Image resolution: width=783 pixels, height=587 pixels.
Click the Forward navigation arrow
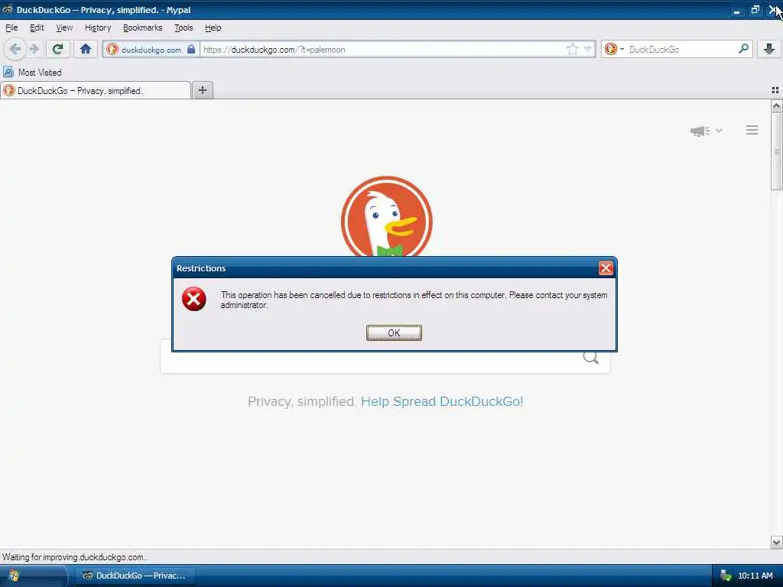(x=34, y=49)
